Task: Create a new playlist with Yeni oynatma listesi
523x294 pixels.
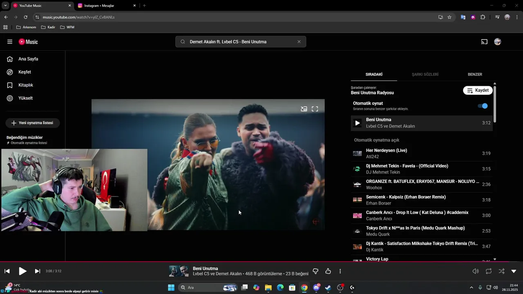Action: [32, 123]
